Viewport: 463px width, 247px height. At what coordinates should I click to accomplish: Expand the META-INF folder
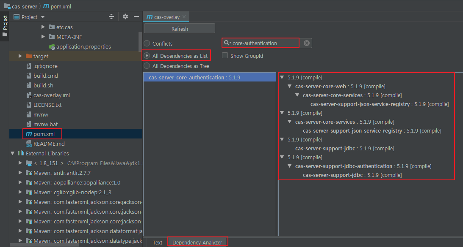pos(43,36)
